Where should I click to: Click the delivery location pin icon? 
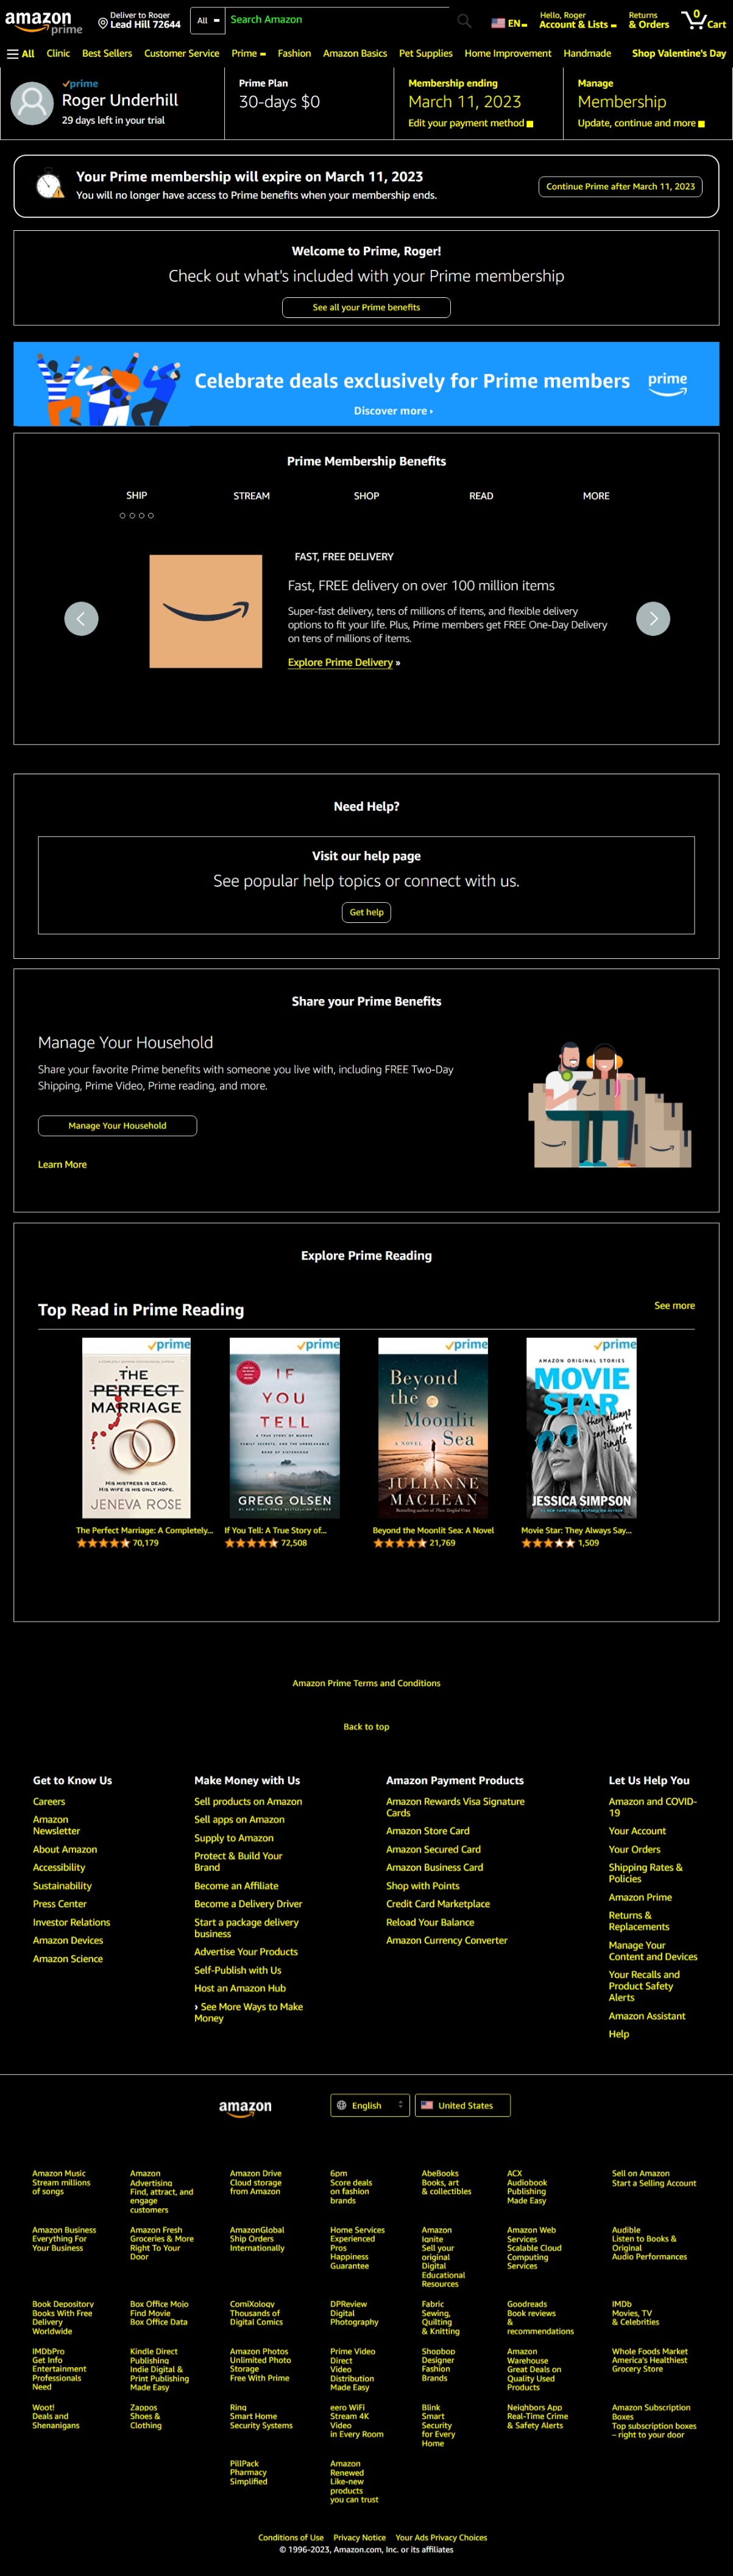102,23
